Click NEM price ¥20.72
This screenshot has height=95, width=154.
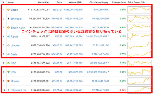point(59,72)
